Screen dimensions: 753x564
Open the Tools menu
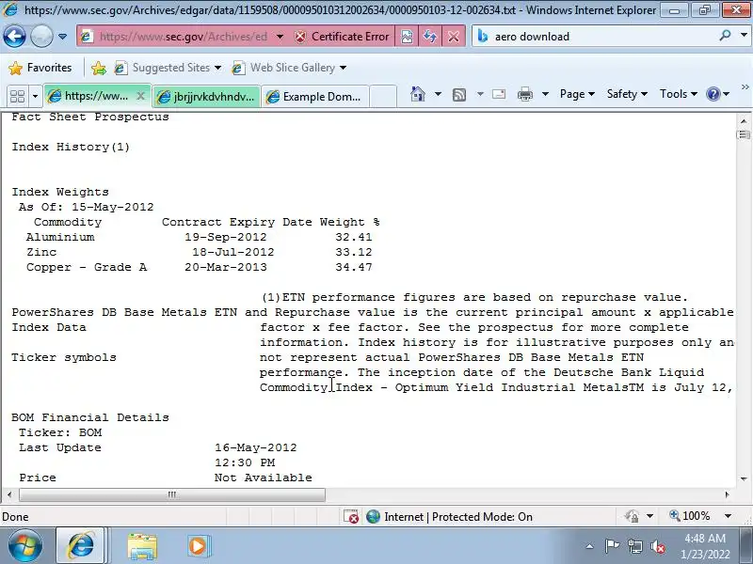click(678, 94)
